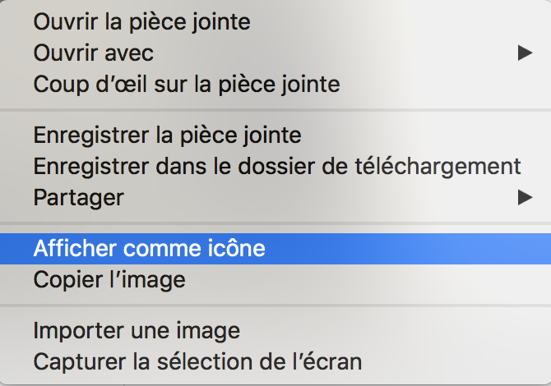Show the attachment as an icon
The image size is (551, 386).
[x=150, y=248]
